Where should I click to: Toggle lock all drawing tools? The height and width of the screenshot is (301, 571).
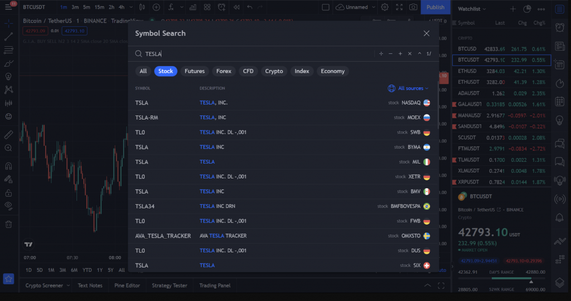click(8, 193)
